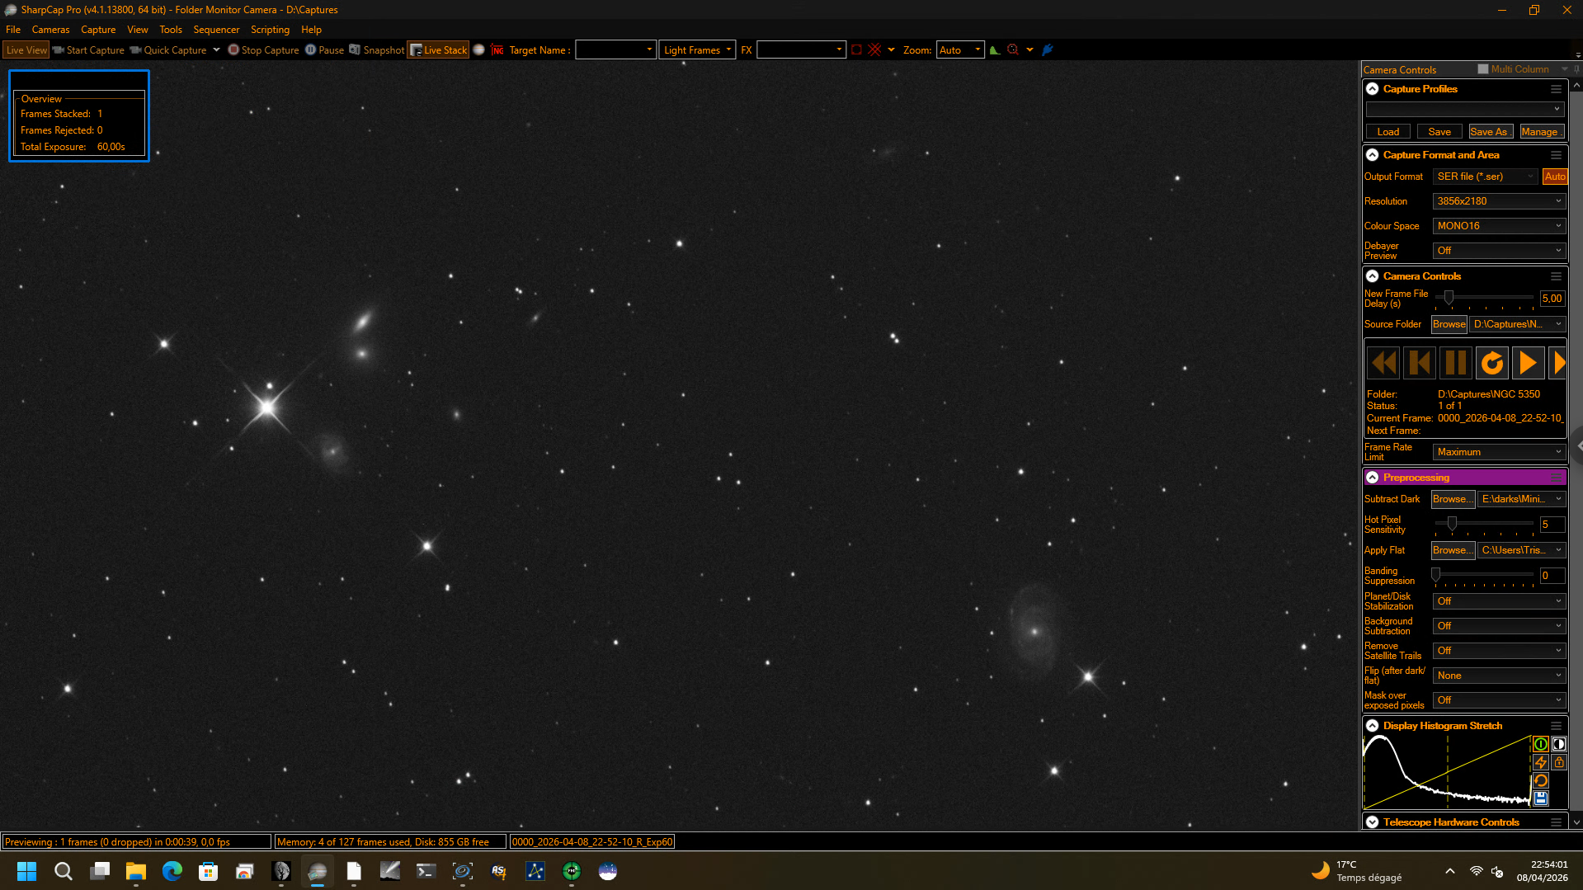Restart folder playback with circular arrow
The width and height of the screenshot is (1583, 890).
(1491, 363)
